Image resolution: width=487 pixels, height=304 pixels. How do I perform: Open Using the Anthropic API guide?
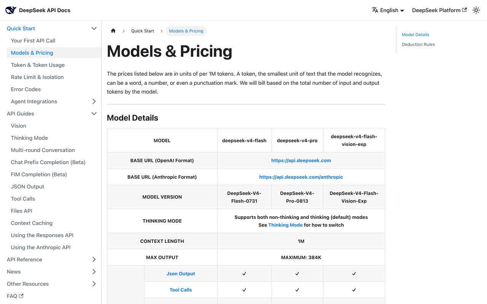41,247
